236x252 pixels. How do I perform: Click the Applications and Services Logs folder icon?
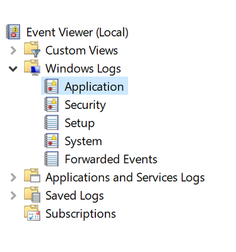(32, 176)
